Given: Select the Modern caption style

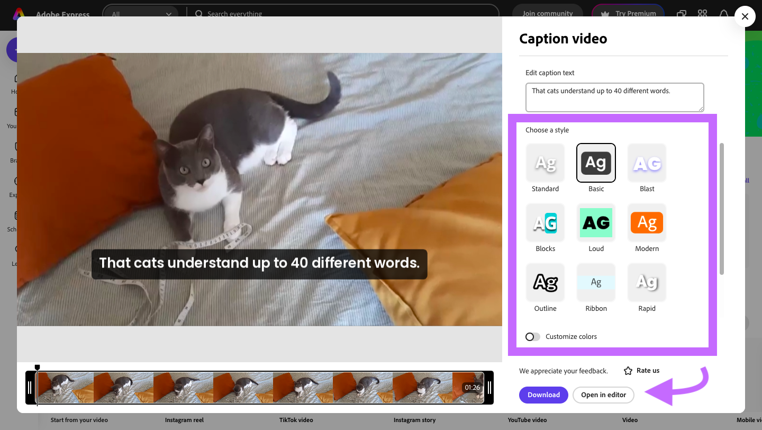Looking at the screenshot, I should point(647,222).
